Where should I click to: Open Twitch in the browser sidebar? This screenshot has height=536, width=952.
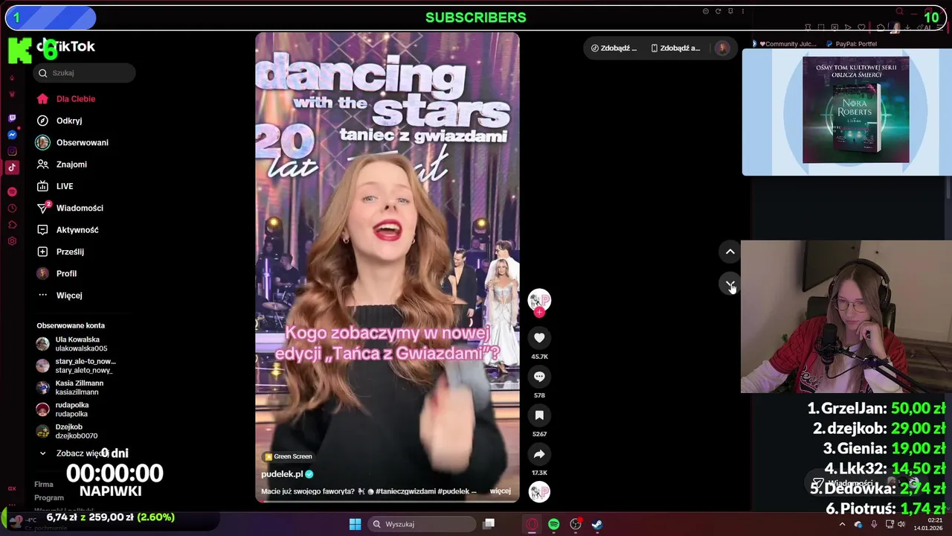(x=12, y=118)
